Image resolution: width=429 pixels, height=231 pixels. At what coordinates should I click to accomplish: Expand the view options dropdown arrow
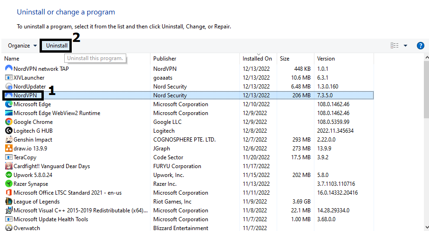(405, 46)
